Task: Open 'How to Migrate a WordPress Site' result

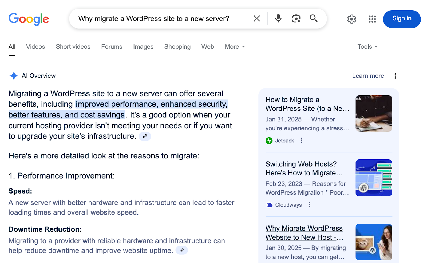Action: (x=307, y=104)
